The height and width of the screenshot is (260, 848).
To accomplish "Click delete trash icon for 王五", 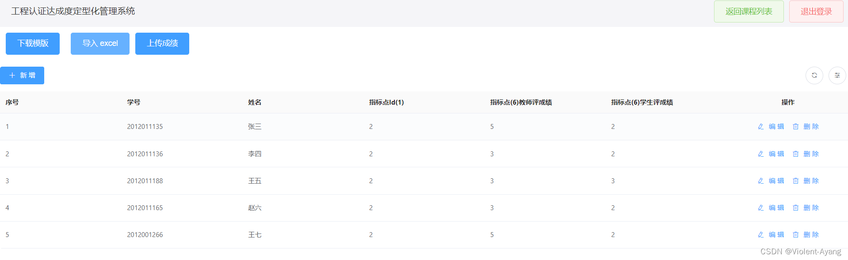I will (795, 181).
